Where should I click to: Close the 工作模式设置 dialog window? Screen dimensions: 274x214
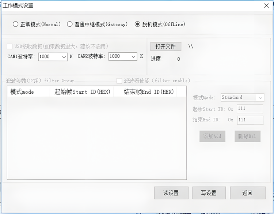tap(266, 5)
